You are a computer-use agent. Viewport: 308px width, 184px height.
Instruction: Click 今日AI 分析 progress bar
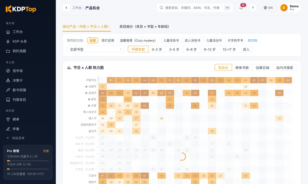point(28,169)
